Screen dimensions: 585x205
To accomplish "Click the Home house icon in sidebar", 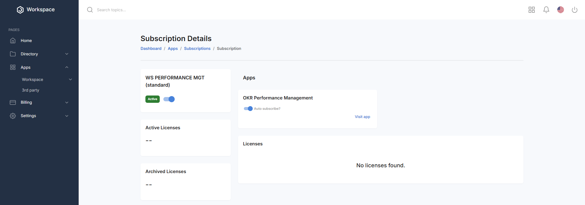I will (13, 40).
